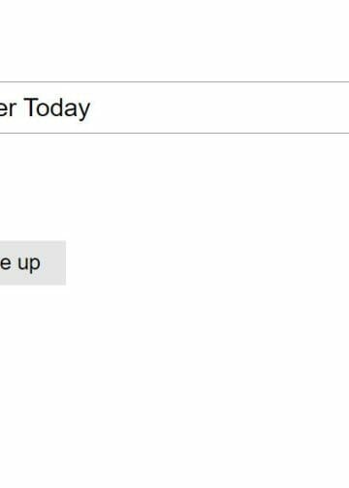Click inside the bordered single-line text box

pyautogui.click(x=174, y=107)
